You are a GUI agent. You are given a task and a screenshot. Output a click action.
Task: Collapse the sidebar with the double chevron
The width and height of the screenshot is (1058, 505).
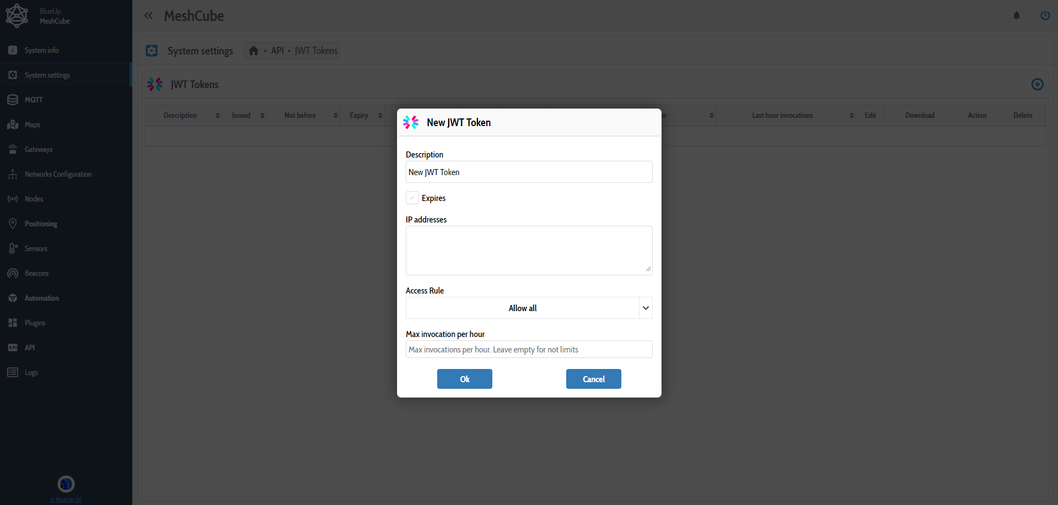(x=148, y=15)
